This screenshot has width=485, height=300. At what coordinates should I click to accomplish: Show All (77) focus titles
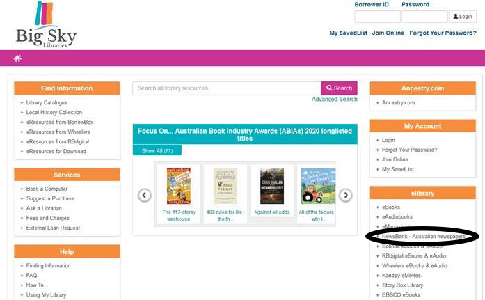click(x=157, y=151)
